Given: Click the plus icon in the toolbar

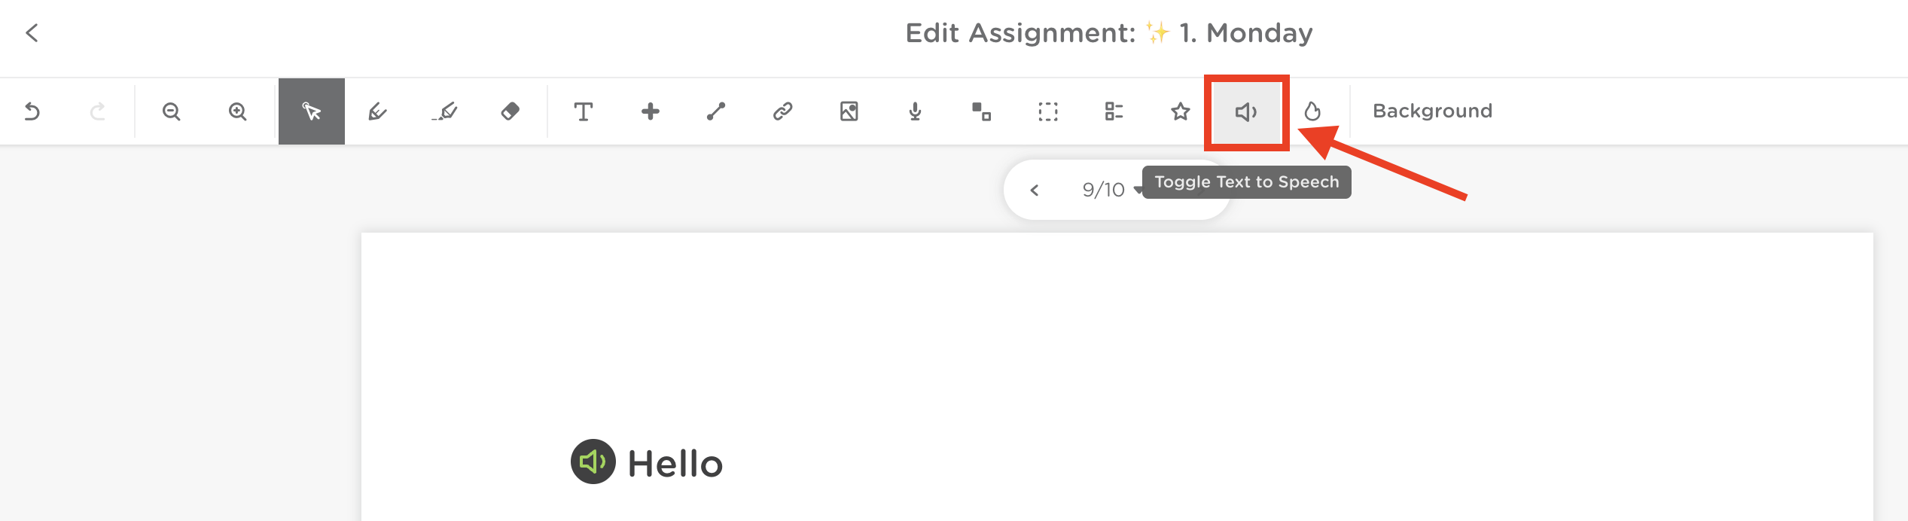Looking at the screenshot, I should tap(650, 112).
